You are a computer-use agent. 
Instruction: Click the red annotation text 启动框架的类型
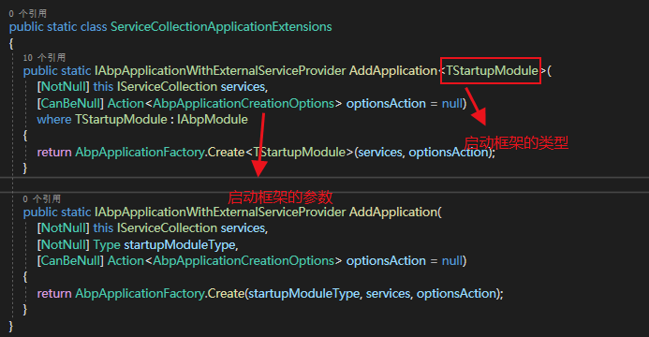coord(516,143)
